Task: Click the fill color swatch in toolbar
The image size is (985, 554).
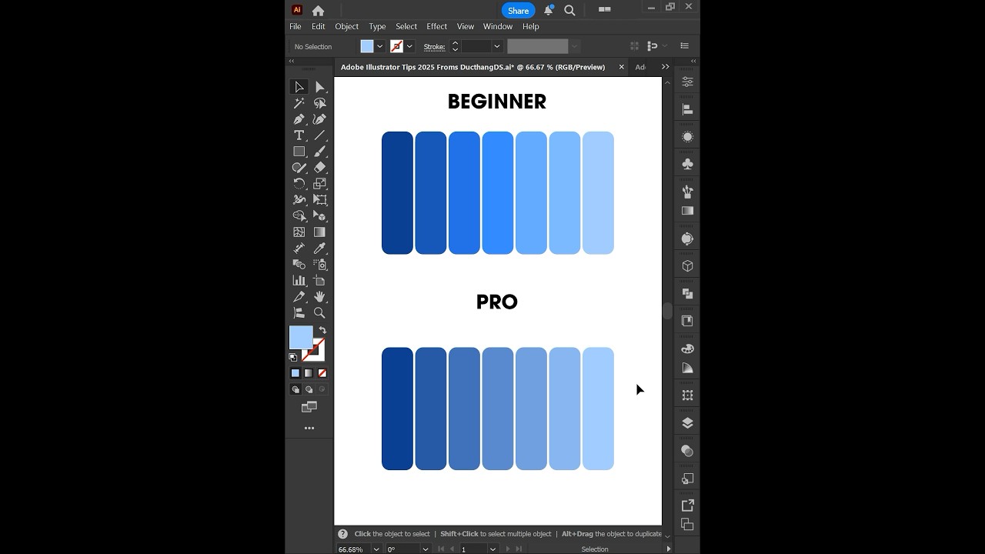Action: [x=301, y=338]
